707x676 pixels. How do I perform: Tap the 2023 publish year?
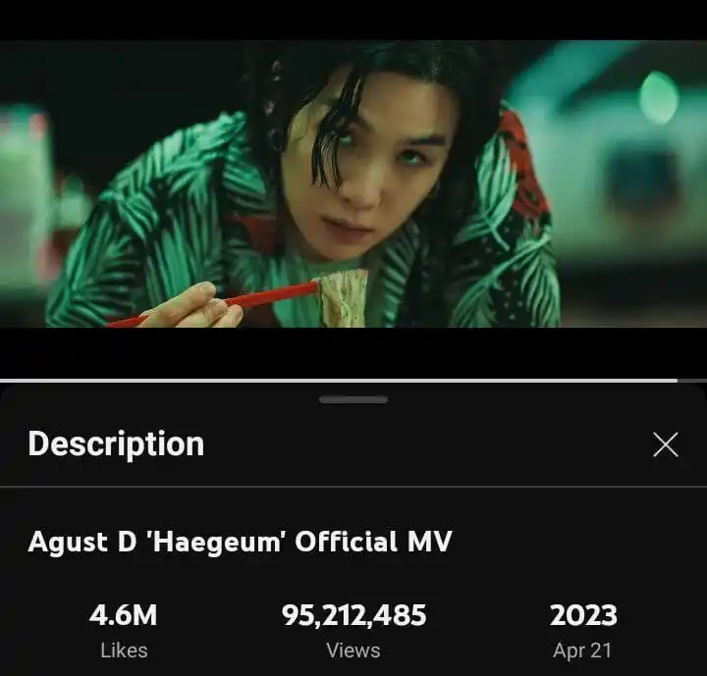click(583, 615)
